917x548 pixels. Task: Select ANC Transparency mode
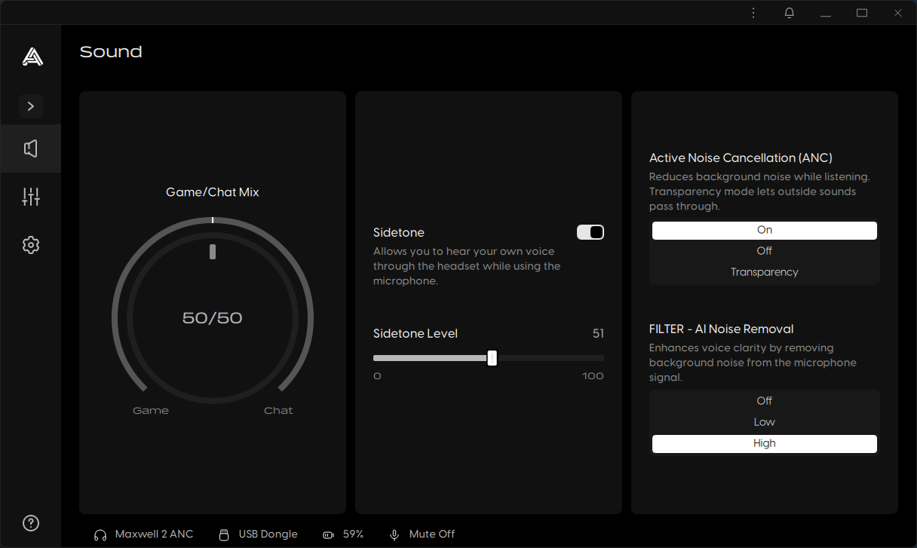point(765,272)
